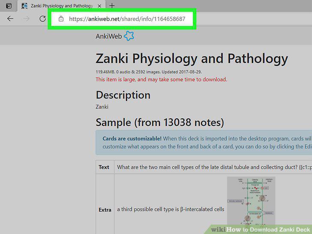The width and height of the screenshot is (312, 234).
Task: Click the late distal tubule question cell
Action: (x=213, y=167)
